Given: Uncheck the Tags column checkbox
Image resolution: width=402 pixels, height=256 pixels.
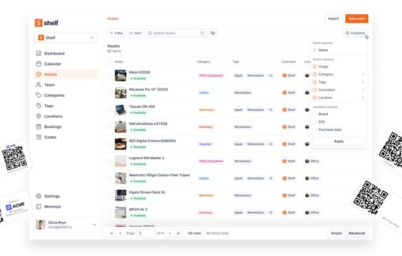Looking at the screenshot, I should coord(315,82).
